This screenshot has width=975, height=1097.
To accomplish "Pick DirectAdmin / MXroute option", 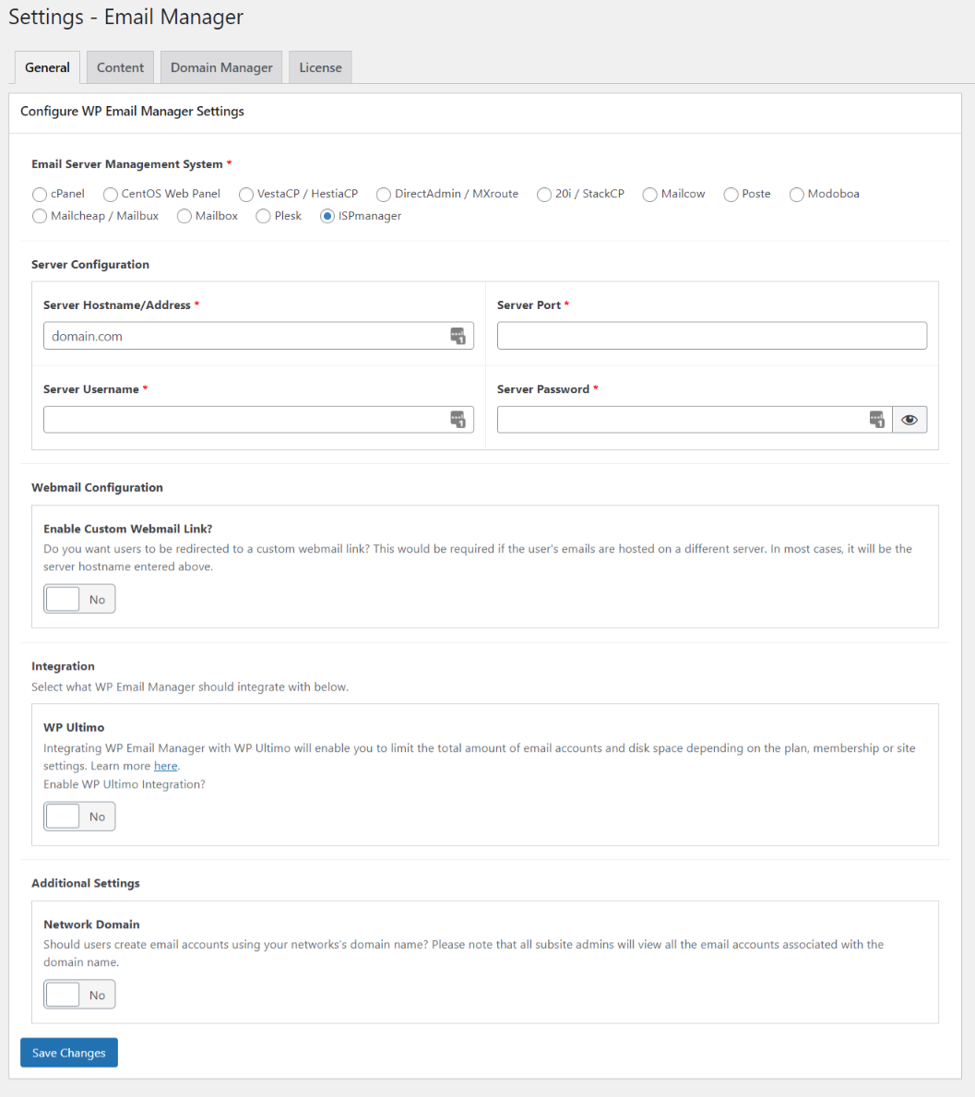I will point(384,195).
